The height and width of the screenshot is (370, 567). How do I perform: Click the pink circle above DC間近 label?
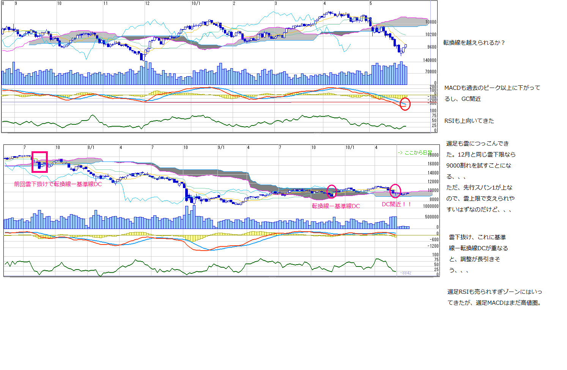point(395,191)
